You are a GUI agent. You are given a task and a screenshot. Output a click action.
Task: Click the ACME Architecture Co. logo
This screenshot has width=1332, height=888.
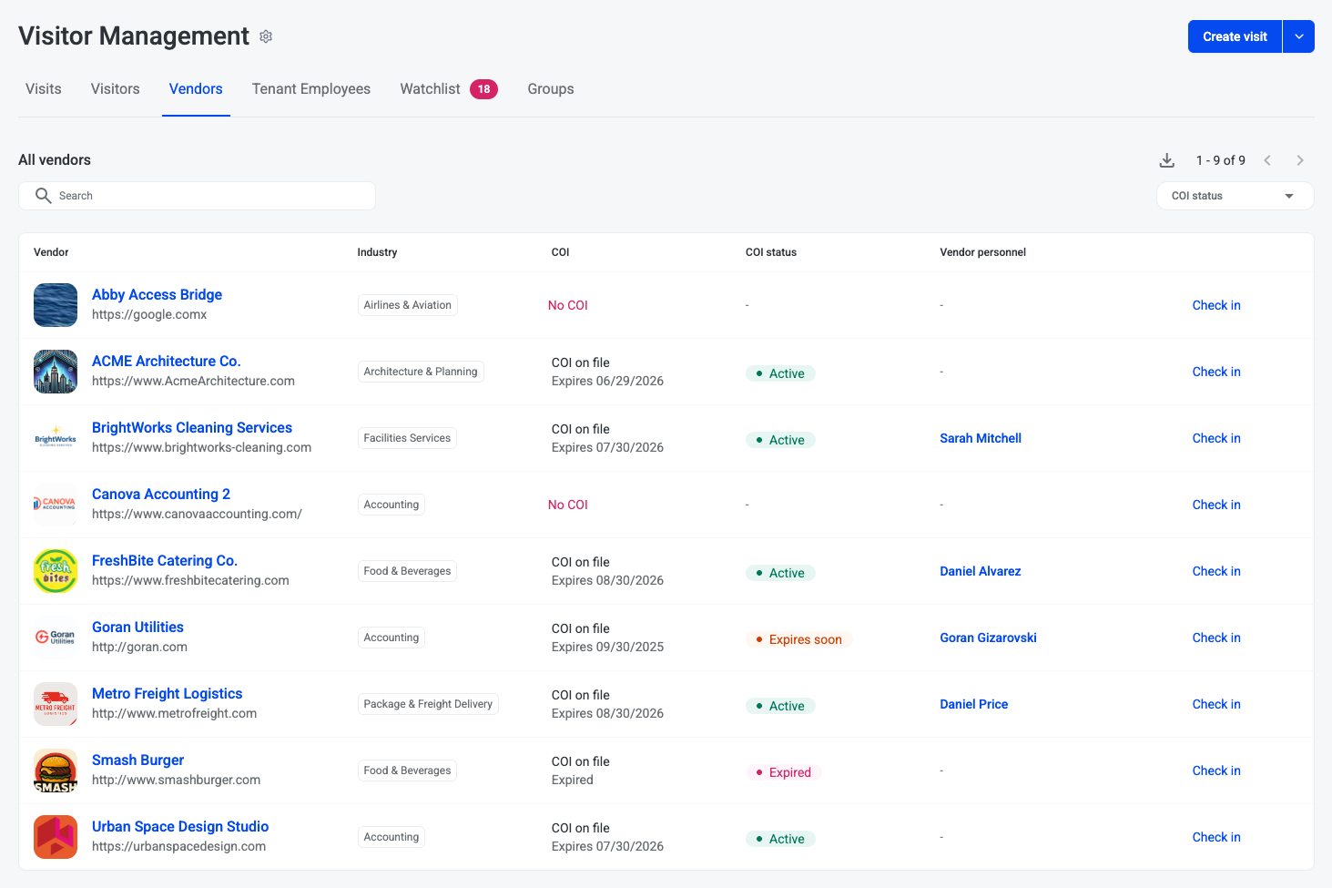pyautogui.click(x=56, y=372)
